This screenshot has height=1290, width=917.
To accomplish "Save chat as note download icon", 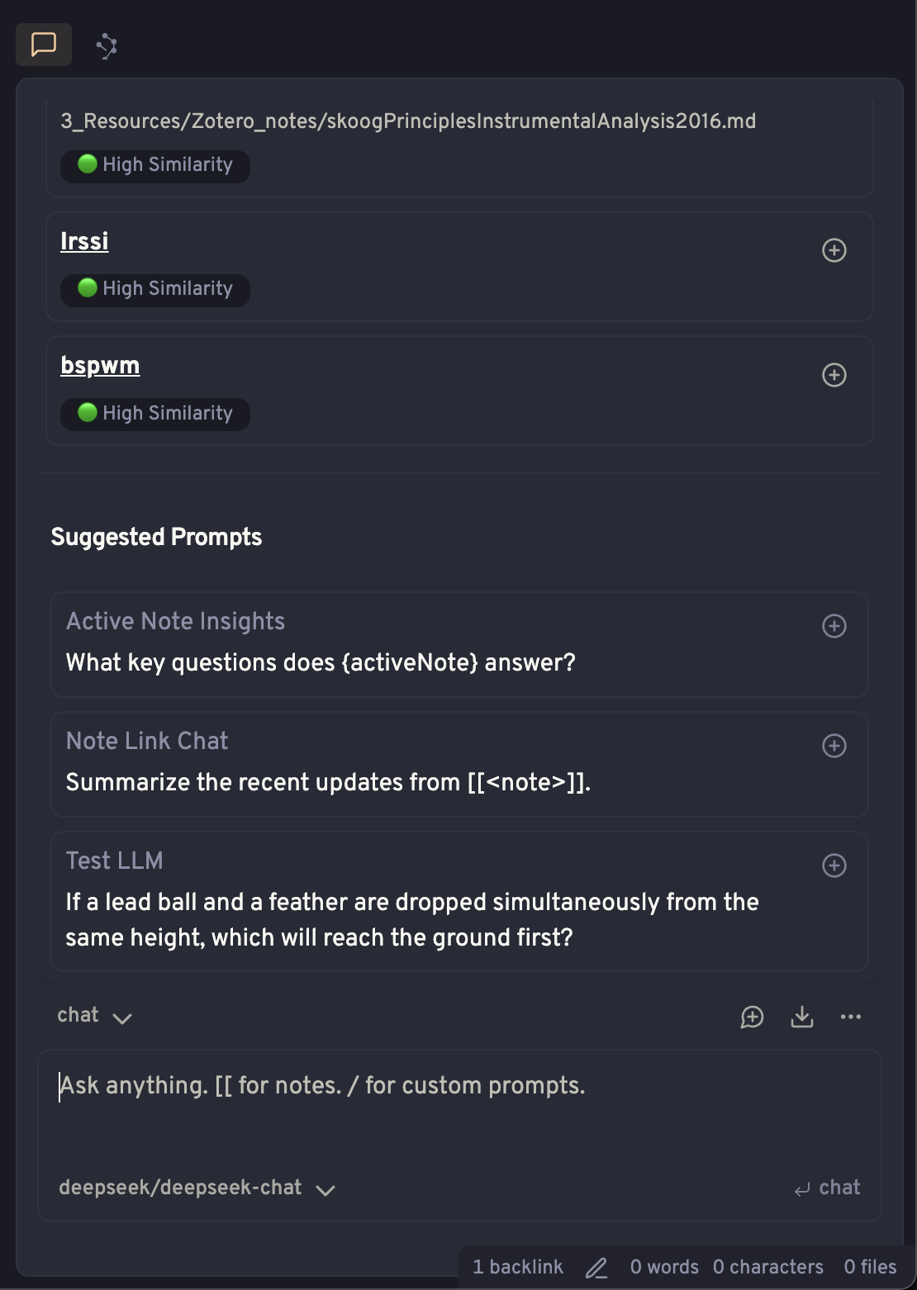I will 801,1017.
